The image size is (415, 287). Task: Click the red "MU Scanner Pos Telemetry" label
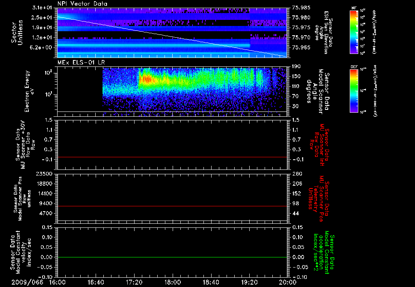319,199
